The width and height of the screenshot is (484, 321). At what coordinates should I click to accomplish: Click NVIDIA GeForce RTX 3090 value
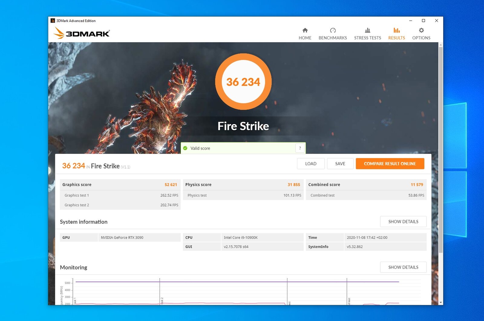point(122,237)
